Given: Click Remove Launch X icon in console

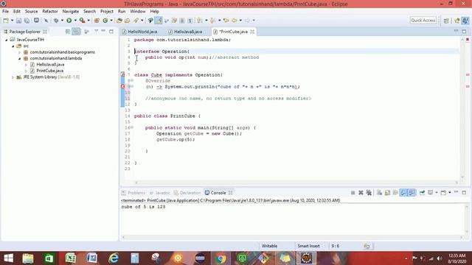Looking at the screenshot, I should (361, 193).
